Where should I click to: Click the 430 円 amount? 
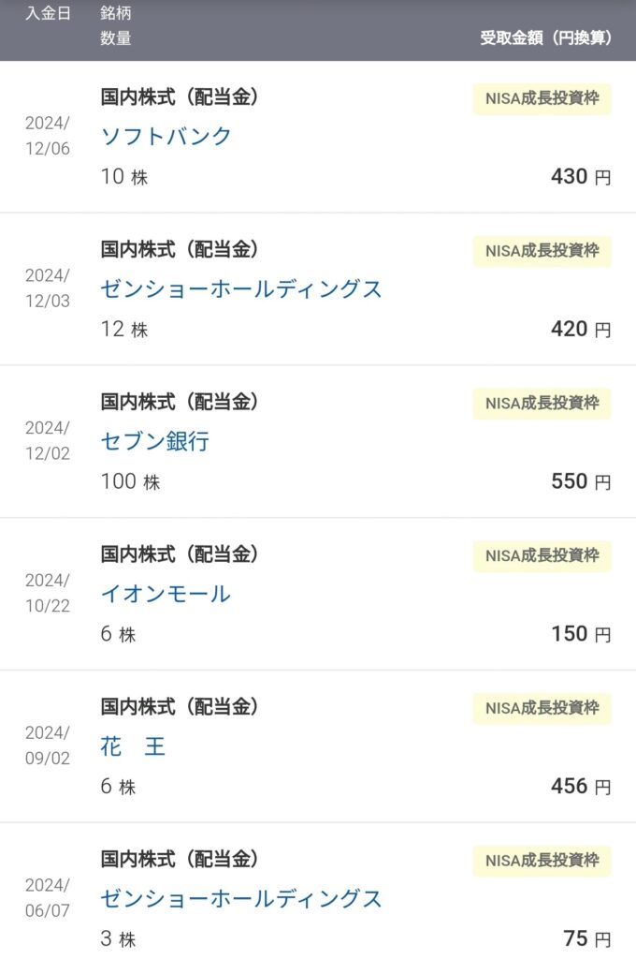pyautogui.click(x=581, y=176)
